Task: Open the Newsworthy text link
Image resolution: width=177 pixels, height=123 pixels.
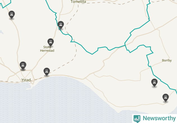Action: point(159,118)
